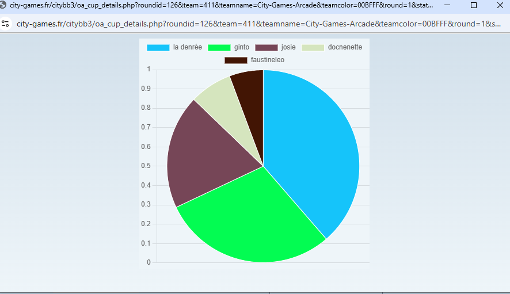Click the address bar URL text

(259, 24)
